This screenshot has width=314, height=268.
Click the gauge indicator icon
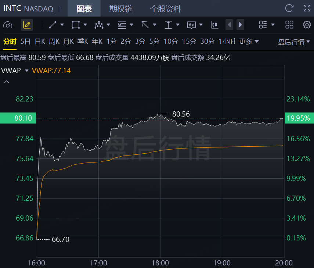[x=8, y=25]
